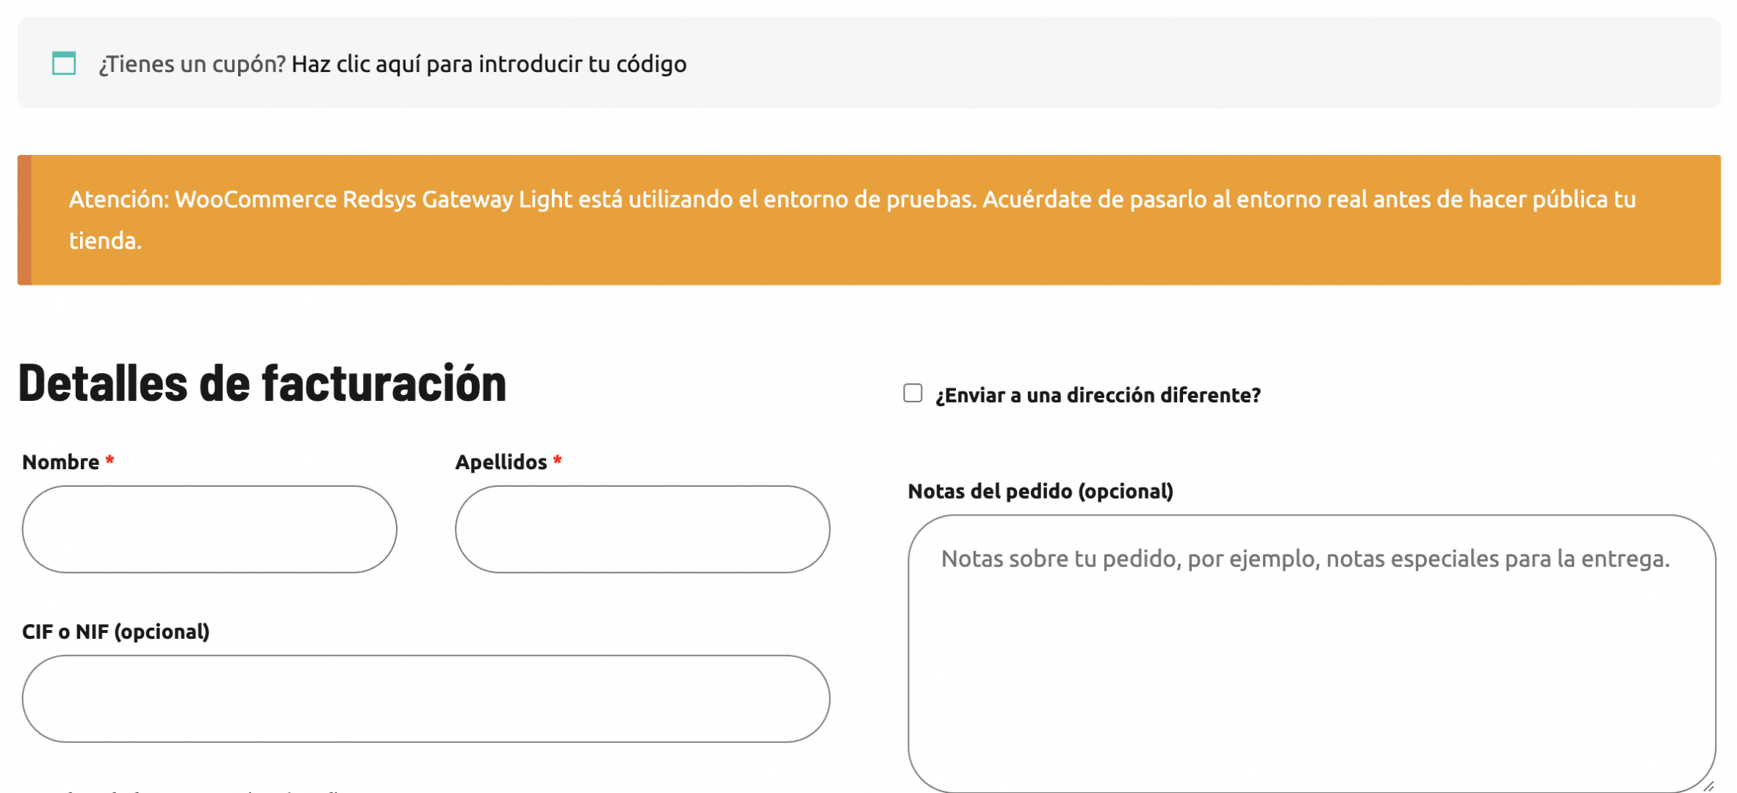Image resolution: width=1737 pixels, height=793 pixels.
Task: Check the send to different address checkbox
Action: (913, 393)
